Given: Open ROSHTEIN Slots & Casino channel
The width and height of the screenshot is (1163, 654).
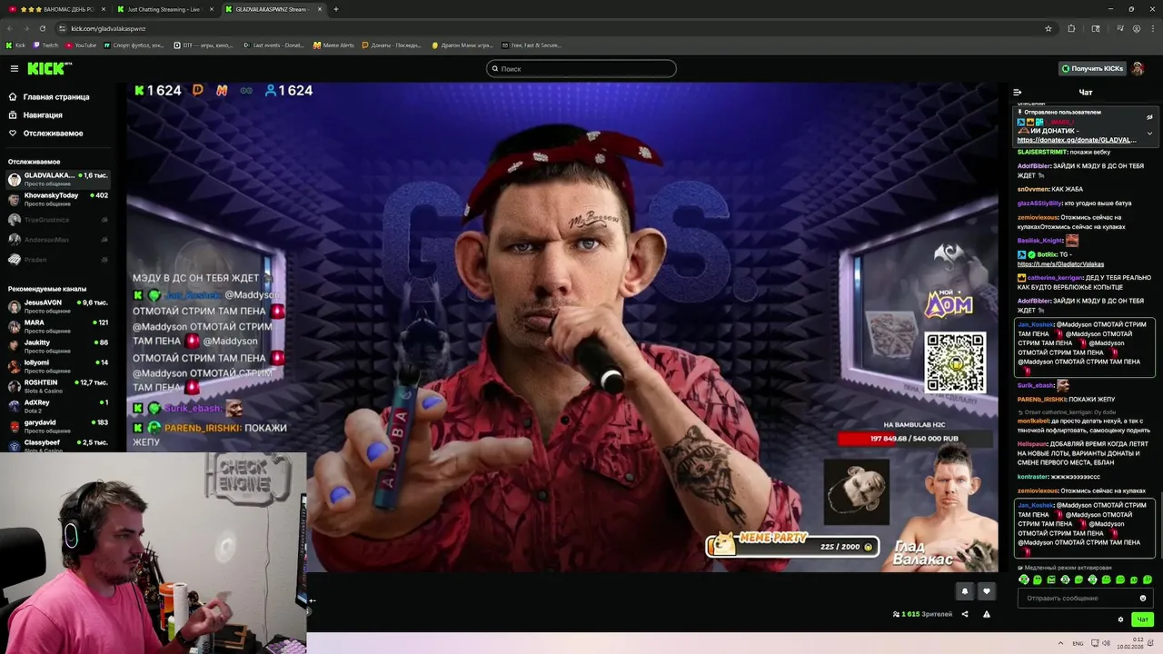Looking at the screenshot, I should click(x=58, y=386).
